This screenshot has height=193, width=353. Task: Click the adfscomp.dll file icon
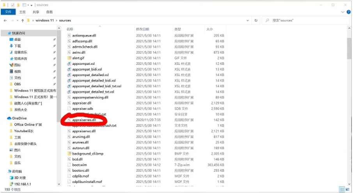click(x=69, y=41)
